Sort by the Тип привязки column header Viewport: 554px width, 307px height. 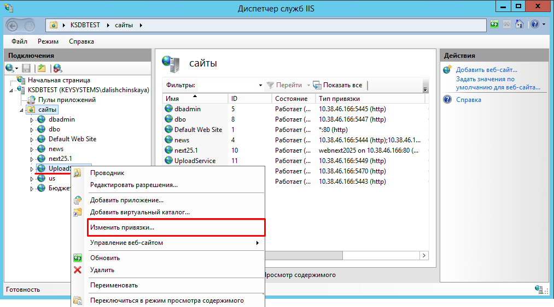pos(370,99)
